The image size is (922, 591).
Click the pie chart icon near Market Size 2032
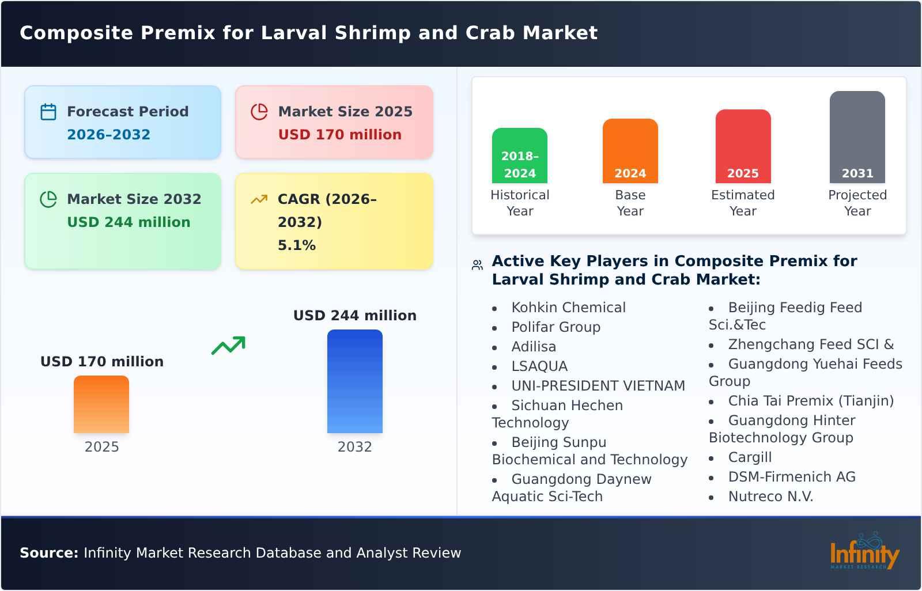click(49, 200)
